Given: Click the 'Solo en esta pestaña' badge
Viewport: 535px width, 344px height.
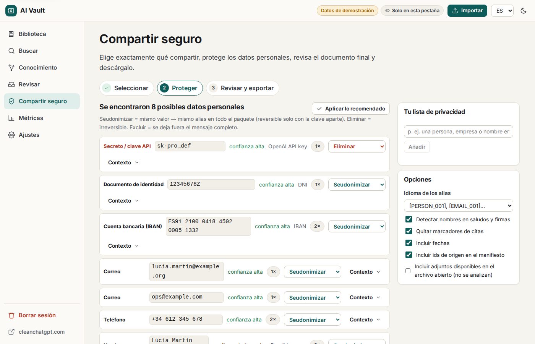Looking at the screenshot, I should click(x=412, y=11).
